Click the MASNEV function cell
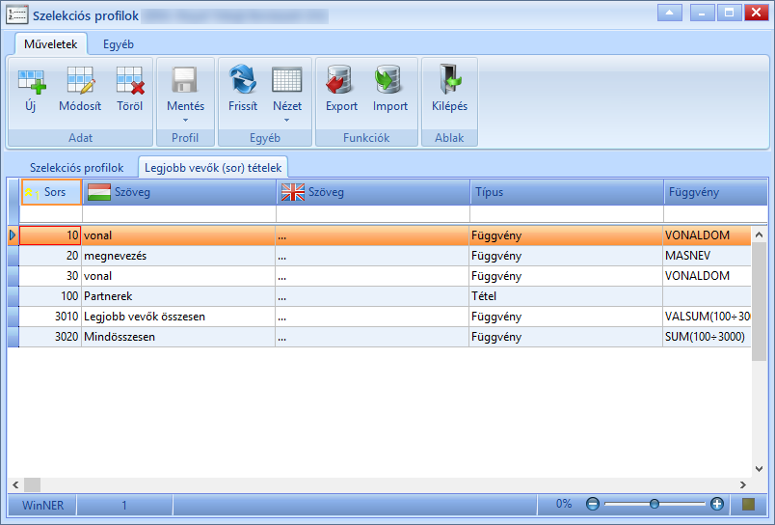 [x=707, y=256]
